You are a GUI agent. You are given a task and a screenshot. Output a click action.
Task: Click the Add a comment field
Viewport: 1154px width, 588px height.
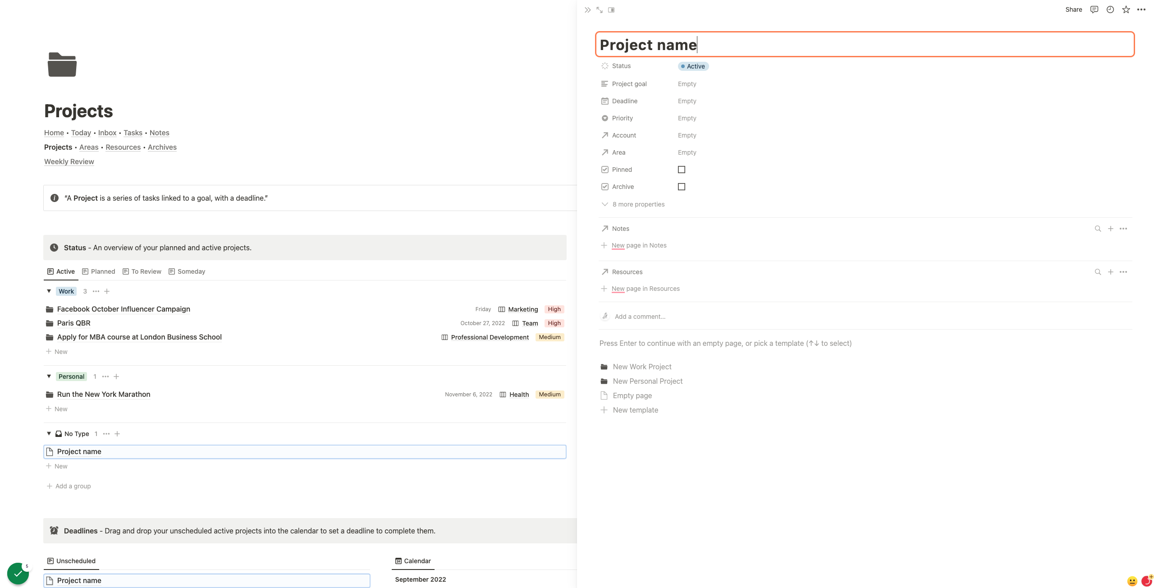click(640, 317)
